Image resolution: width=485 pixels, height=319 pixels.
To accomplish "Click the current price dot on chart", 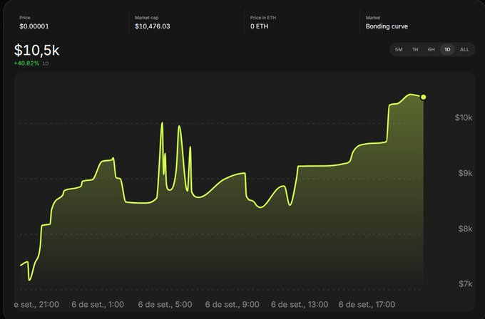I will [x=423, y=97].
